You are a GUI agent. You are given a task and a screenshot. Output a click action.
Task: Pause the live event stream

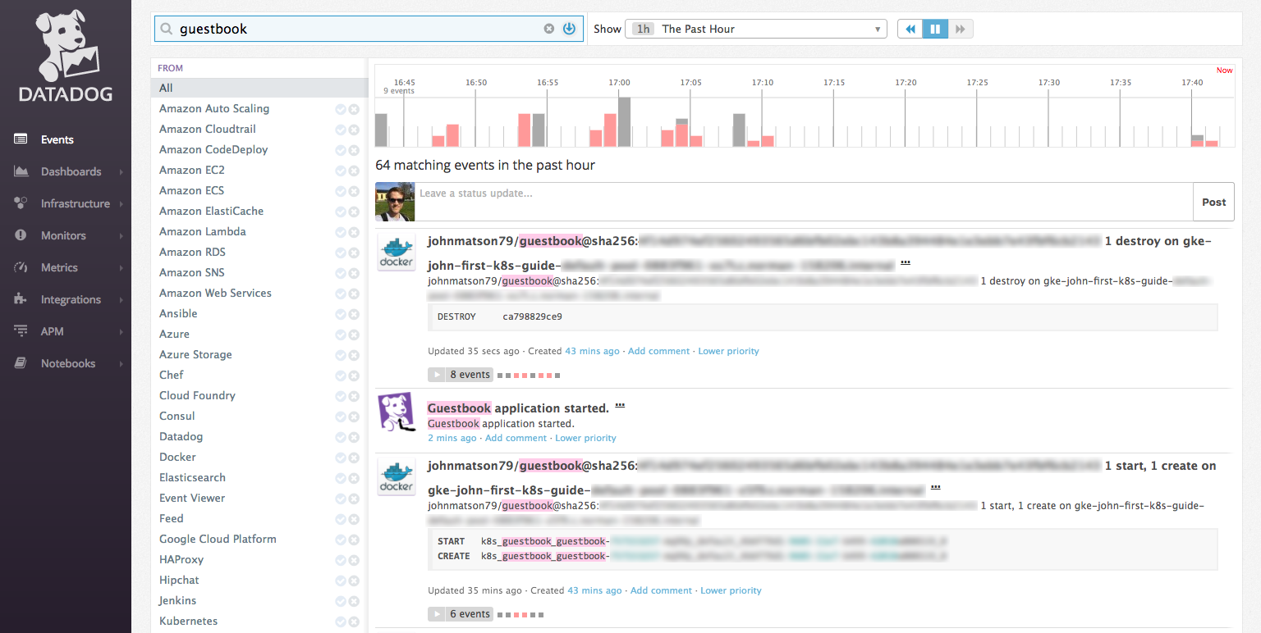[x=934, y=29]
